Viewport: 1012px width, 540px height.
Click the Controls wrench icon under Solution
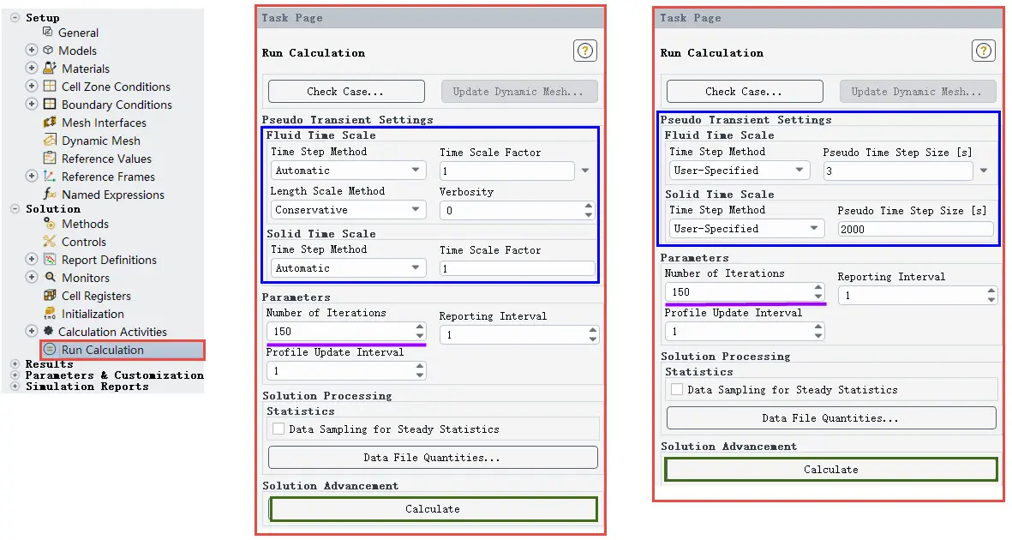[x=50, y=241]
